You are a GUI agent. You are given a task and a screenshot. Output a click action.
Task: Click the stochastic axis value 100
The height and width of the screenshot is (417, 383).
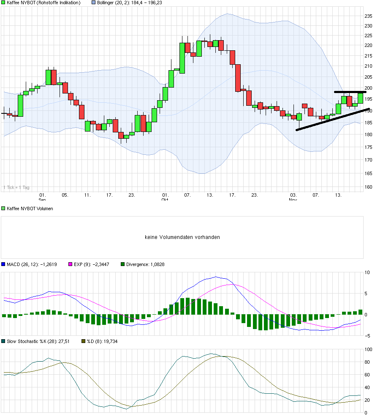click(x=368, y=349)
